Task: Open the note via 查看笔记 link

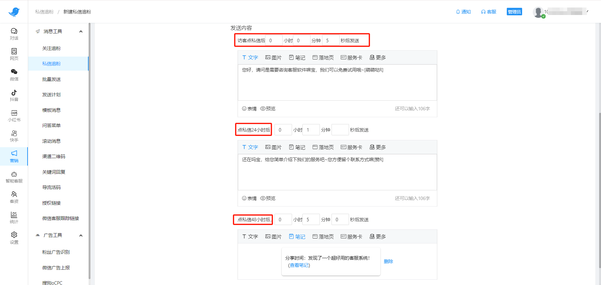Action: click(x=298, y=265)
